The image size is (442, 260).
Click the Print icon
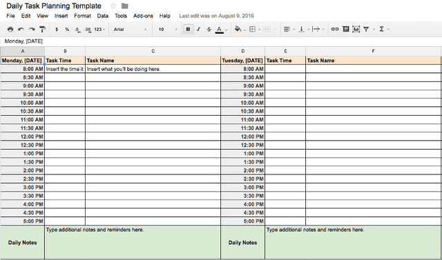click(x=10, y=29)
